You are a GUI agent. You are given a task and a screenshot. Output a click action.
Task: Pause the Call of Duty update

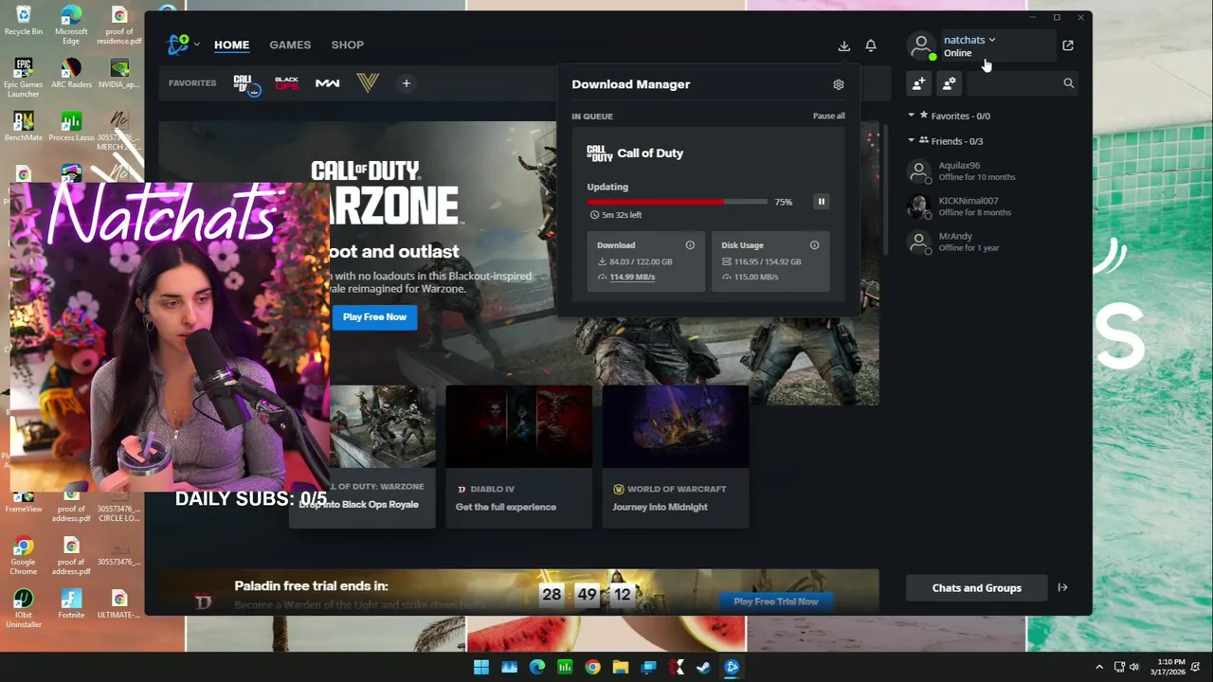coord(822,202)
